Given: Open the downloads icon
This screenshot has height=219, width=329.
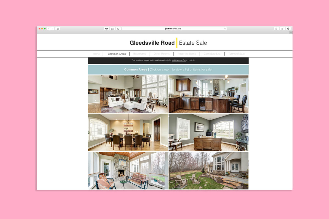Looking at the screenshot, I should click(x=288, y=29).
